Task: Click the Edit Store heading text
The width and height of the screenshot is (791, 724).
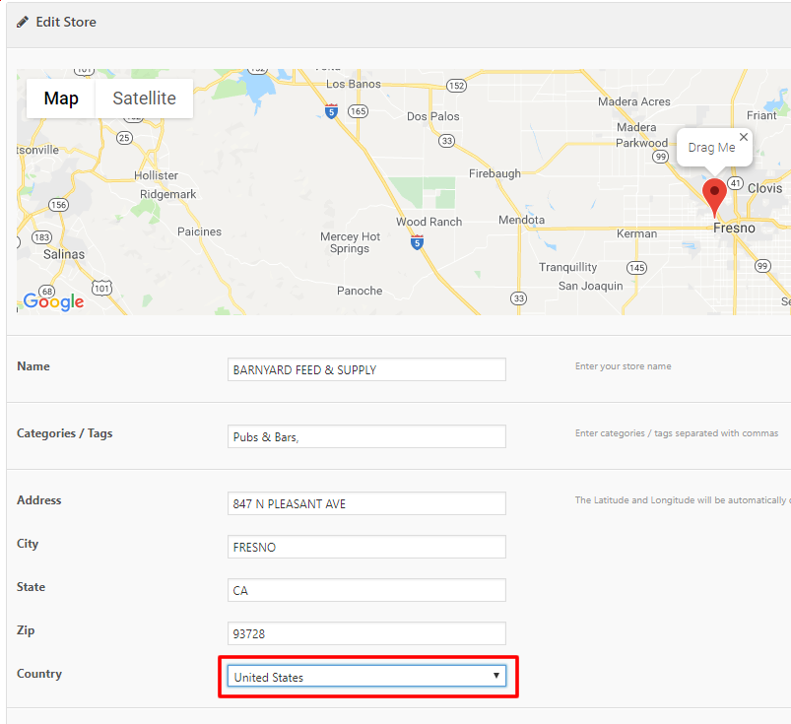Action: 66,22
